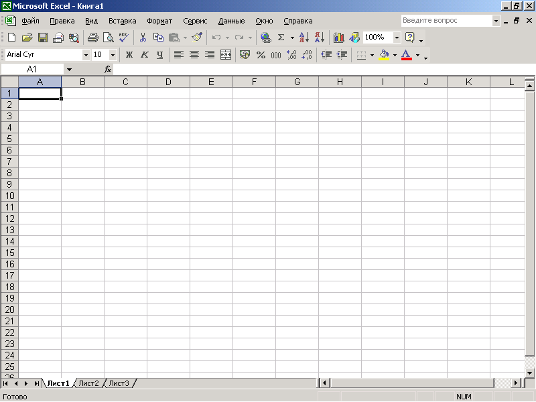Click the Print icon in toolbar

point(93,38)
